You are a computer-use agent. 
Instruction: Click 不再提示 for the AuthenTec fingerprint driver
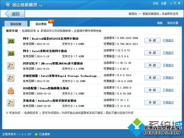(168, 103)
